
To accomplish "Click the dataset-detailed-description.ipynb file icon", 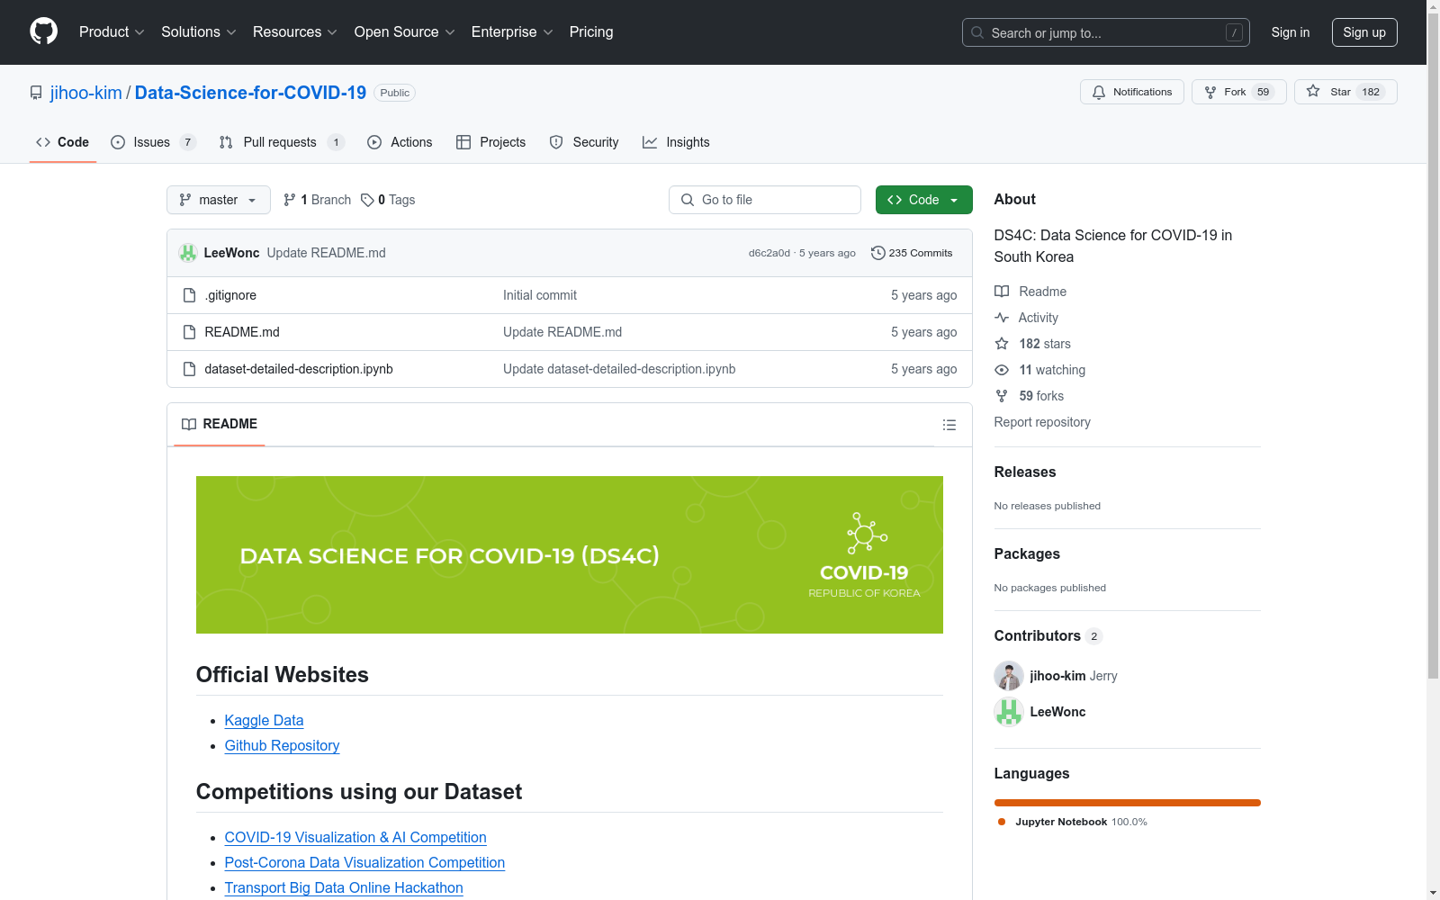I will pos(189,369).
